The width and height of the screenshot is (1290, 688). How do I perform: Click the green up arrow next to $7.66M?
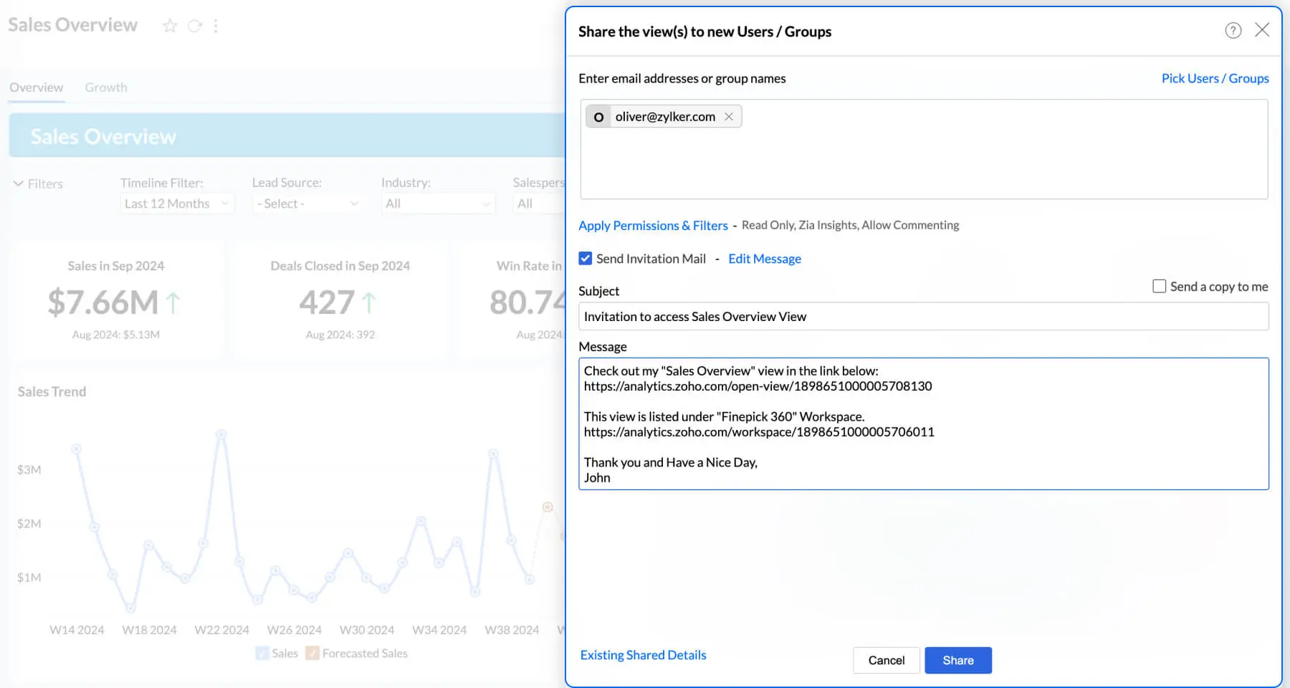pyautogui.click(x=173, y=302)
